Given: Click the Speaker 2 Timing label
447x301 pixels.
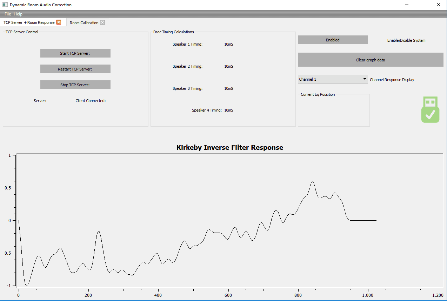Looking at the screenshot, I should click(187, 67).
